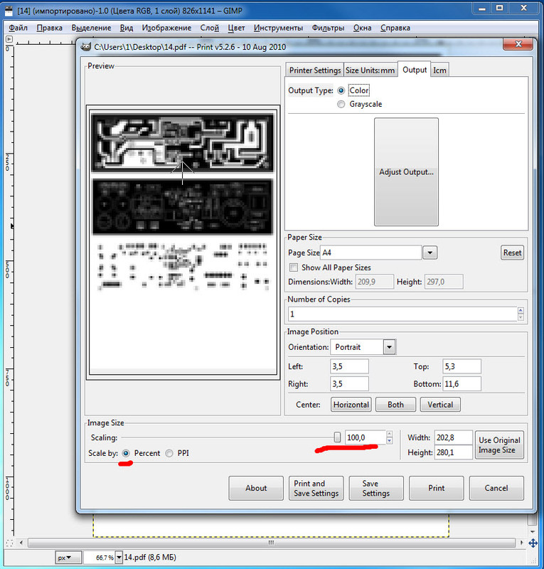The height and width of the screenshot is (569, 544).
Task: Click the image menu arrow at ruler corner
Action: click(x=9, y=39)
